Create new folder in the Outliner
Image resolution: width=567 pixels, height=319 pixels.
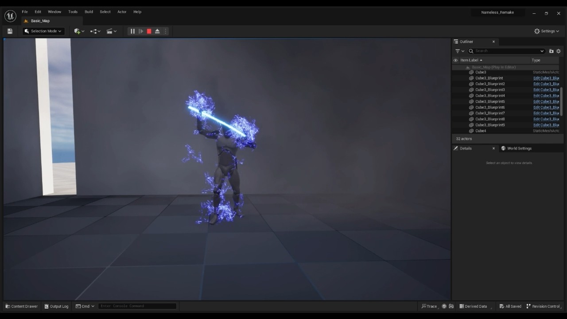[x=551, y=51]
